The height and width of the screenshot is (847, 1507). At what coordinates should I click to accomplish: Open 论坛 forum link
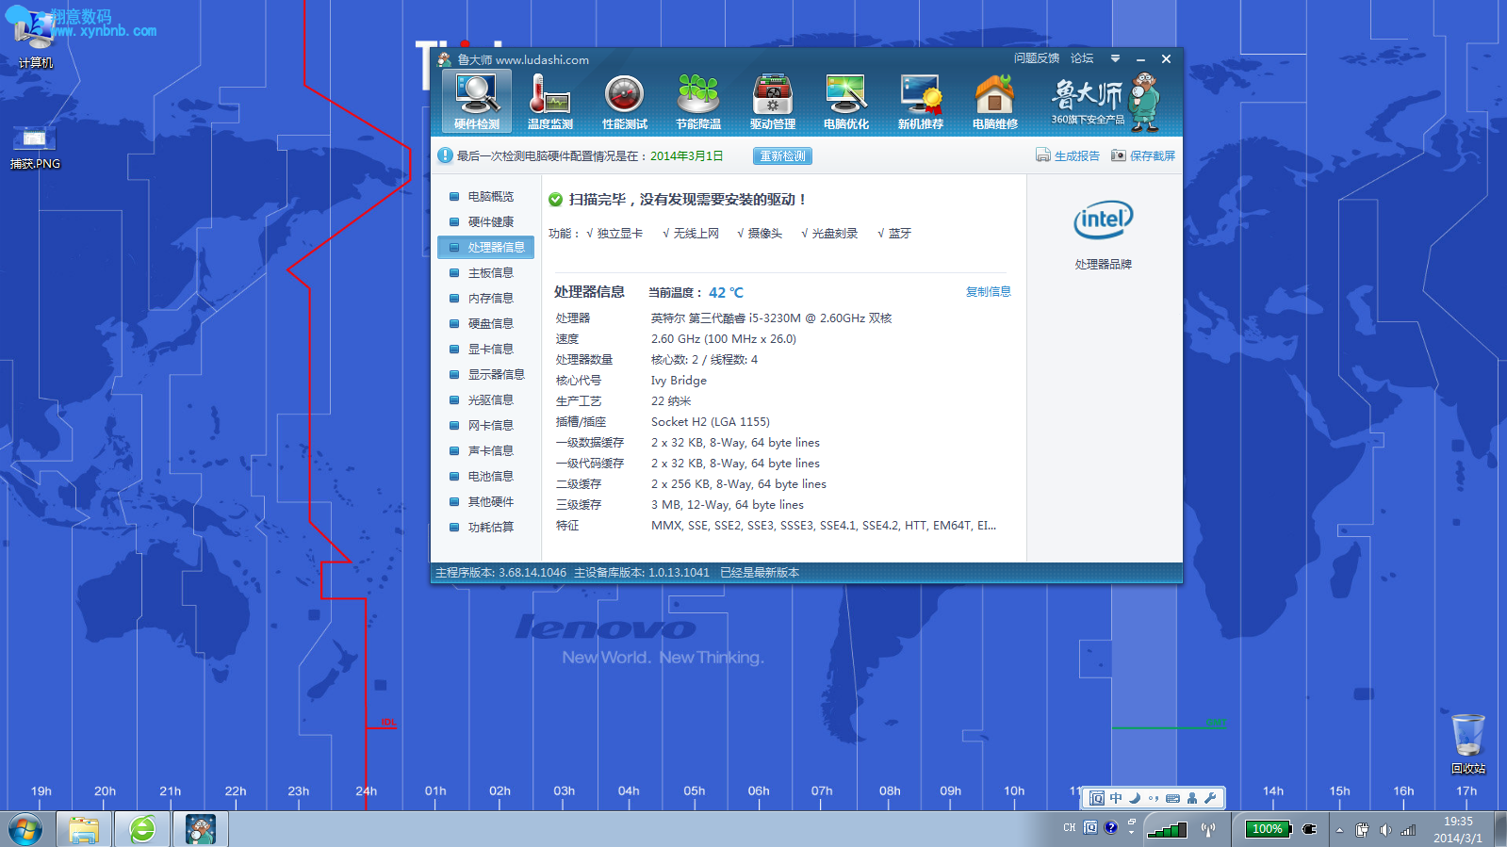[1082, 58]
